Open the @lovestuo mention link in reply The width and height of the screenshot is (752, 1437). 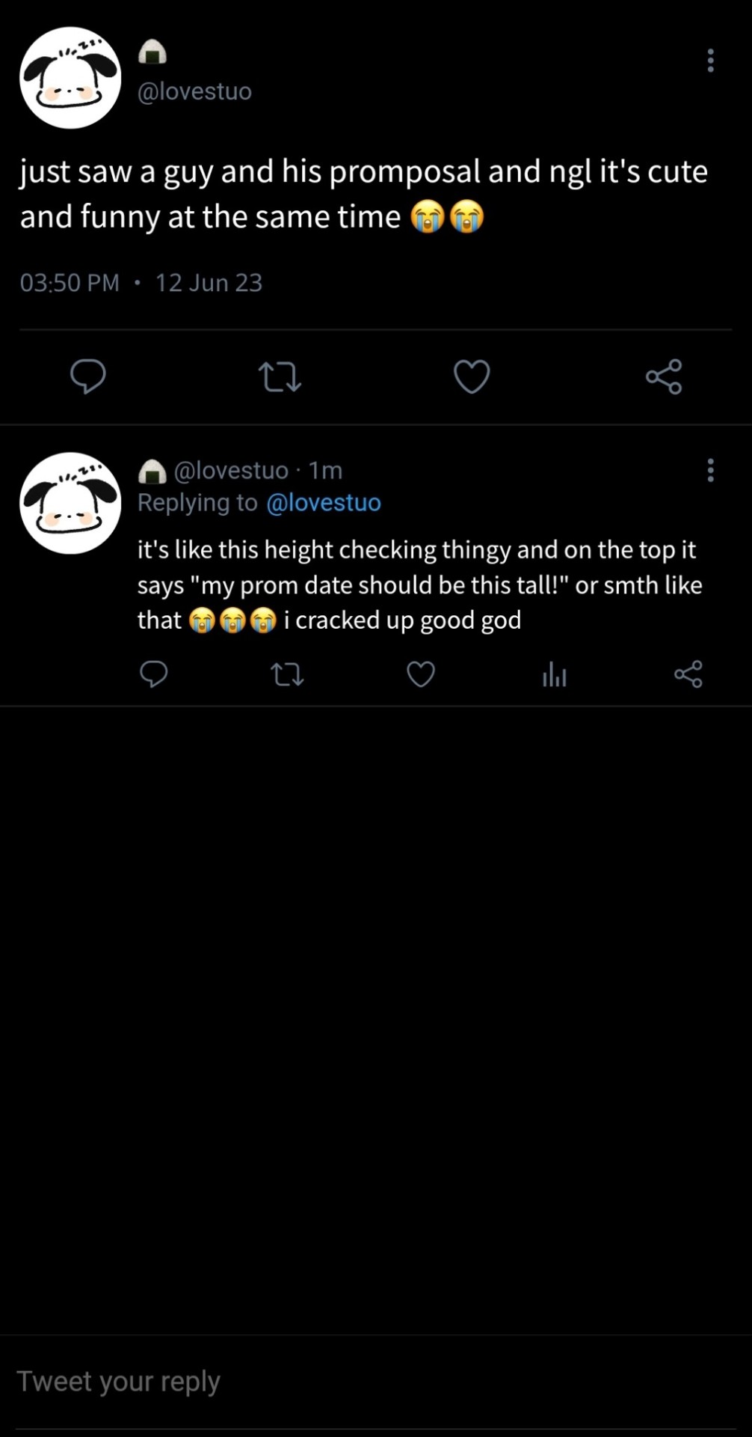coord(323,502)
